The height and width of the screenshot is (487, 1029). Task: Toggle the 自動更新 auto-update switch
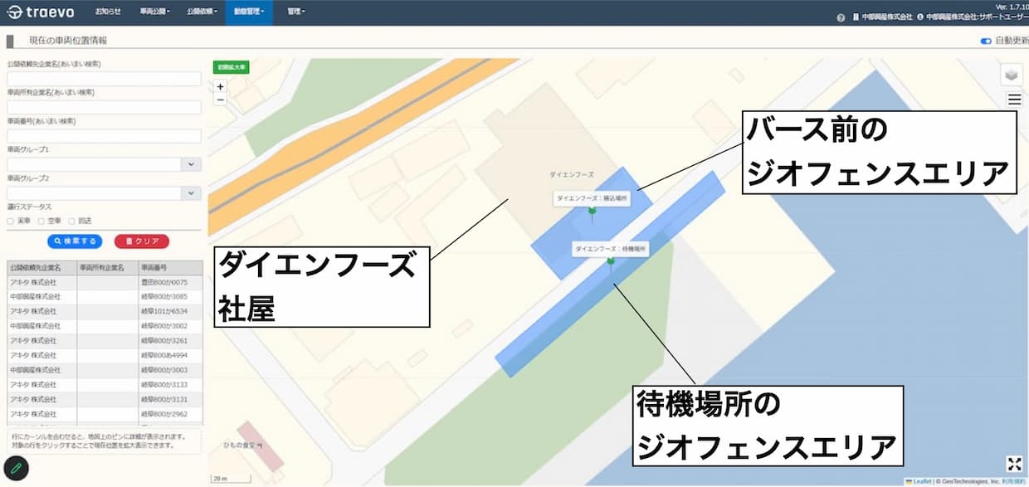pos(986,41)
